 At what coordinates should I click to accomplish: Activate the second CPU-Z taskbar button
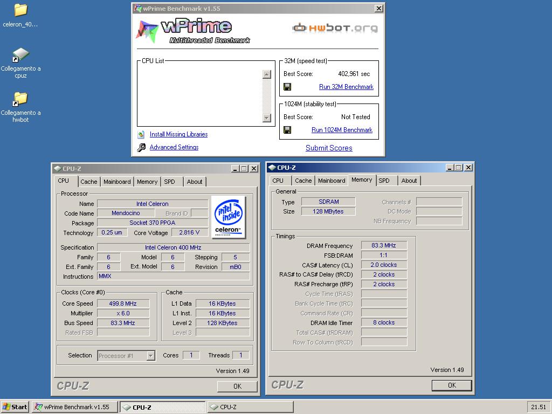pos(250,407)
